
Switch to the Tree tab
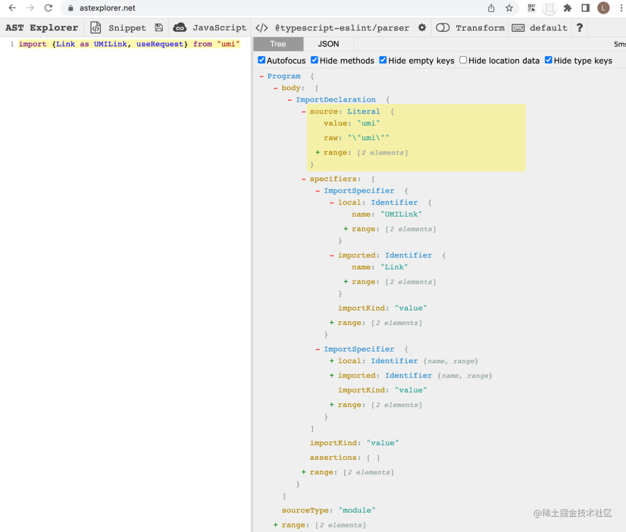click(x=278, y=44)
